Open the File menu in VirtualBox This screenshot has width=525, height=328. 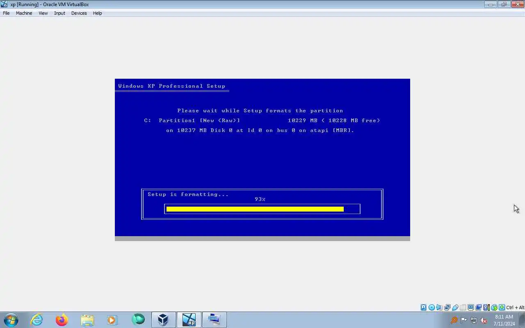tap(6, 13)
